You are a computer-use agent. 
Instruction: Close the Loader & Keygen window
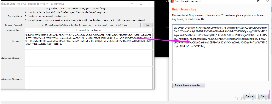tap(150, 4)
